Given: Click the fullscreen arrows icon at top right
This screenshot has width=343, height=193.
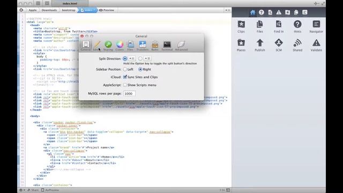Looking at the screenshot, I should pos(323,3).
